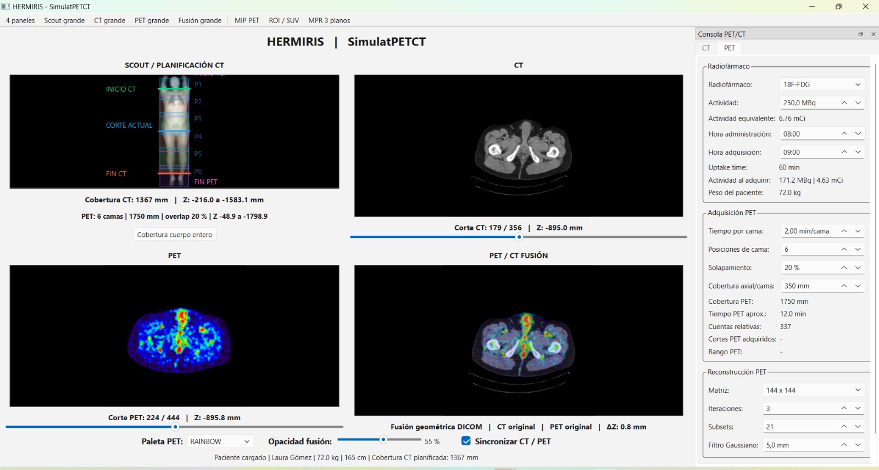The width and height of the screenshot is (879, 470).
Task: Switch to the CT console tab
Action: tap(706, 48)
